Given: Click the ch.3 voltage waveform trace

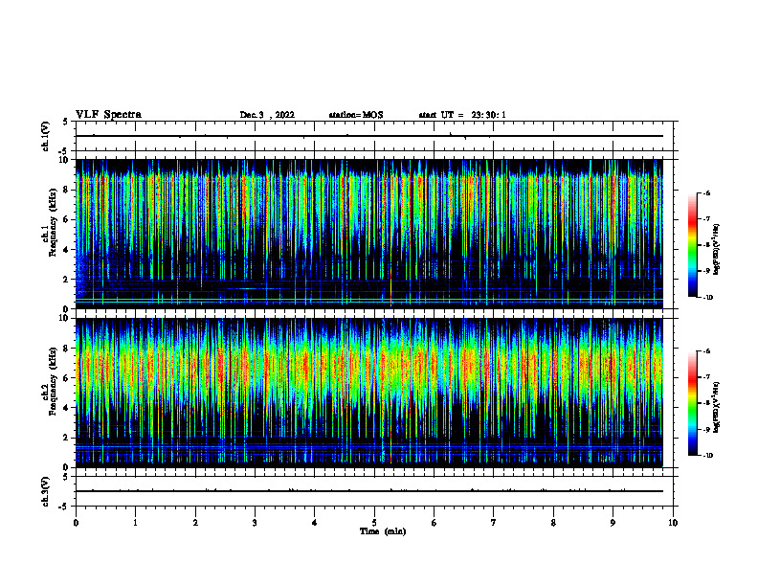Looking at the screenshot, I should tap(368, 491).
